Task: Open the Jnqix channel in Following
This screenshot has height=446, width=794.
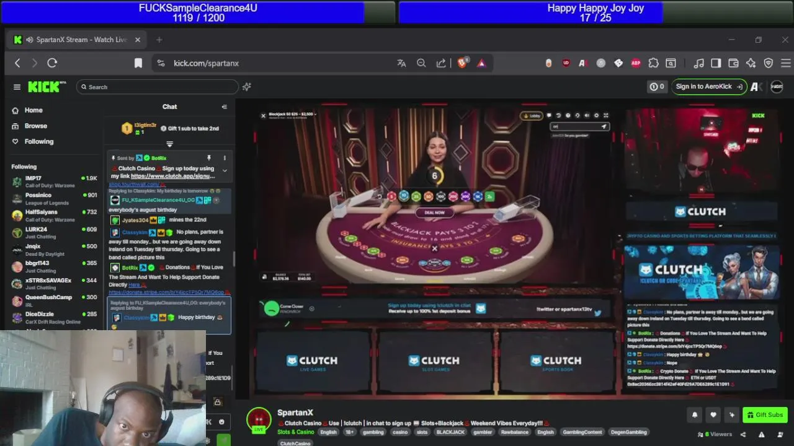Action: pos(55,250)
